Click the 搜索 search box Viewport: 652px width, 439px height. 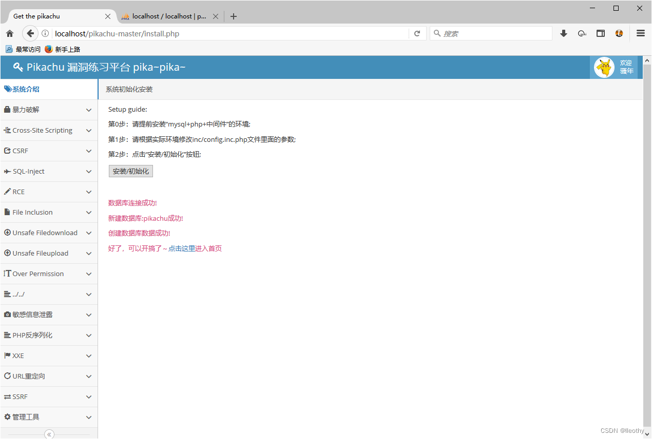click(x=491, y=33)
